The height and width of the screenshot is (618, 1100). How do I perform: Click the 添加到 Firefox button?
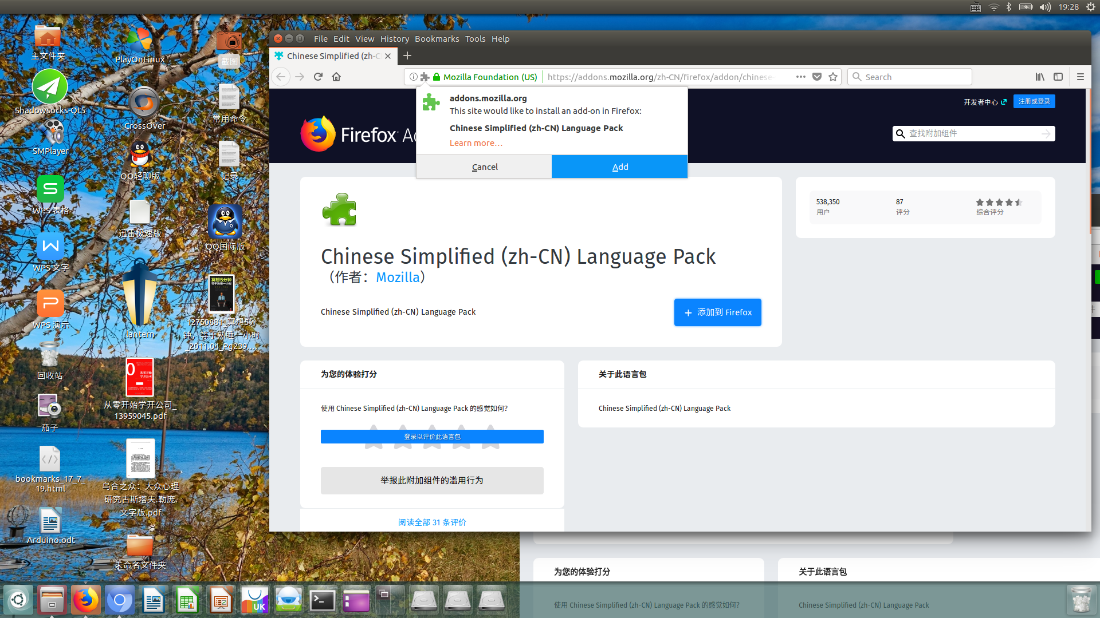(x=718, y=312)
